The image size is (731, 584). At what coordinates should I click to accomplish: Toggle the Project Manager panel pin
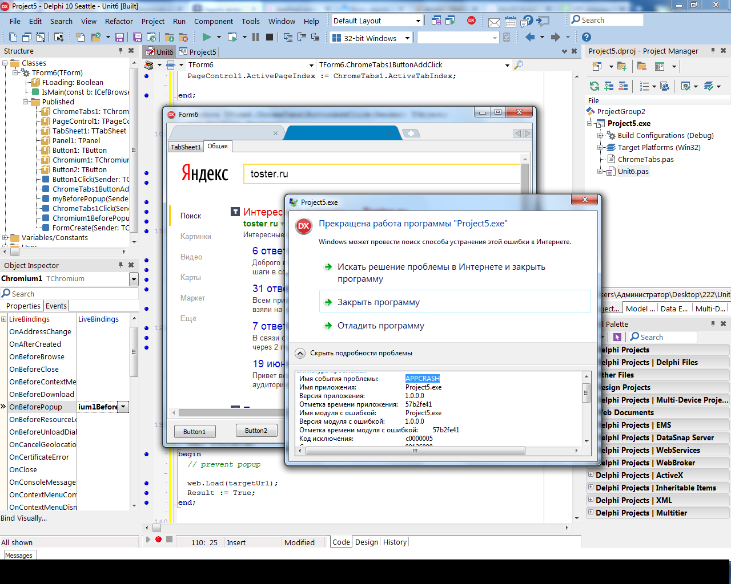click(x=713, y=51)
